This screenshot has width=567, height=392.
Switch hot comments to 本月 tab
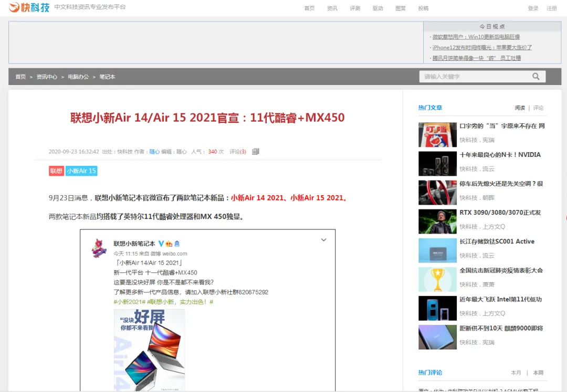pos(516,373)
